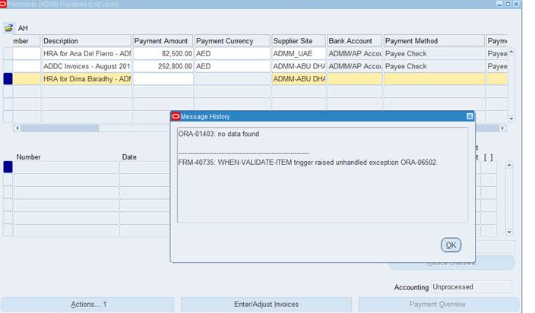Viewport: 535px width, 313px height.
Task: Click OK in Message History dialog
Action: click(x=451, y=245)
